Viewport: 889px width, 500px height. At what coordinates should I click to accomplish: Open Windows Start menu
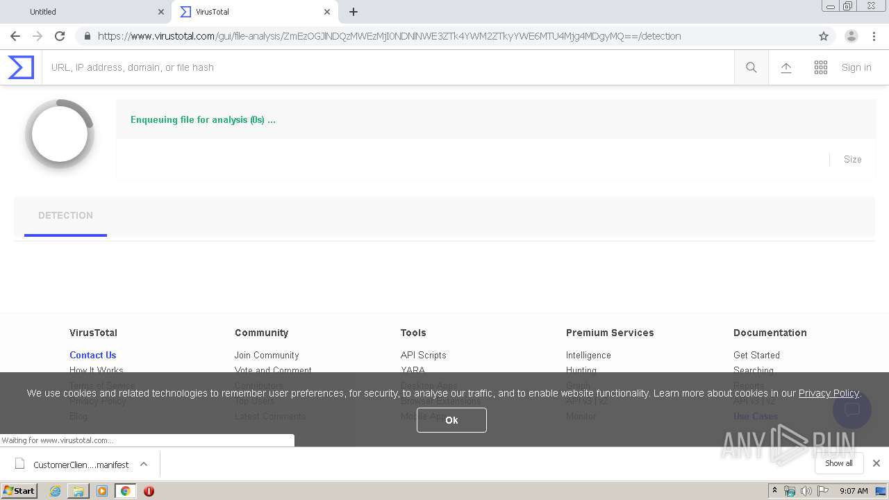pos(19,491)
